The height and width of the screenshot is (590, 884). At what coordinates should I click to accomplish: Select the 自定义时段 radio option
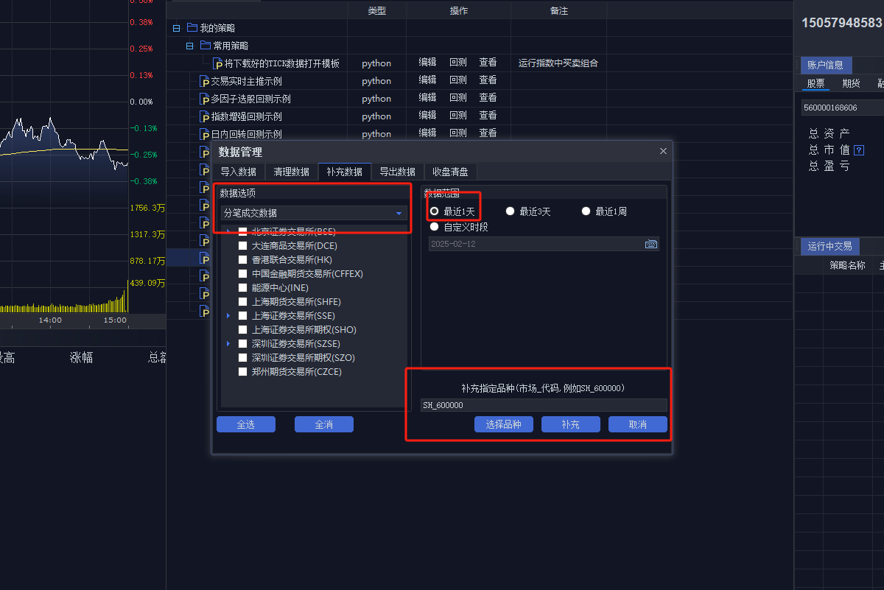(x=434, y=226)
